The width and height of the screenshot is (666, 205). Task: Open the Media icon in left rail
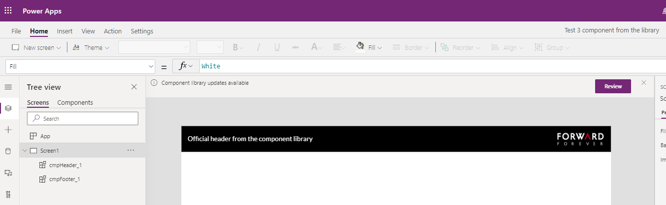(8, 173)
